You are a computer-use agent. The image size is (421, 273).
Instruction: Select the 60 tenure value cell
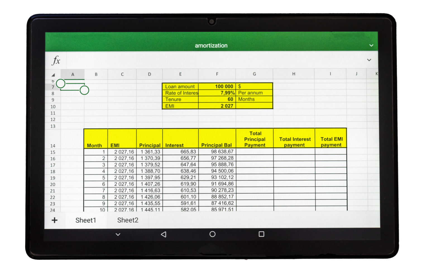[x=217, y=99]
